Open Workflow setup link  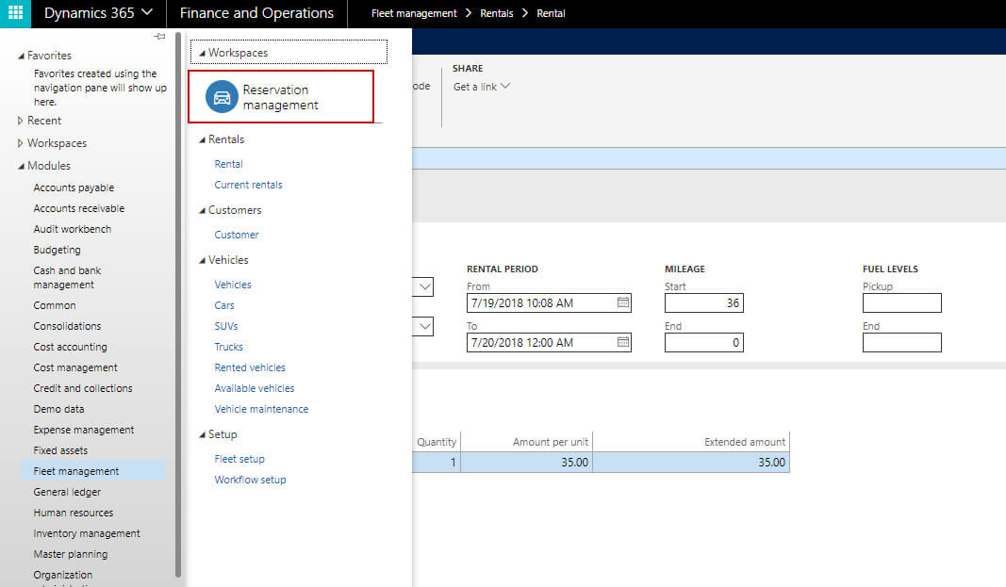[250, 480]
